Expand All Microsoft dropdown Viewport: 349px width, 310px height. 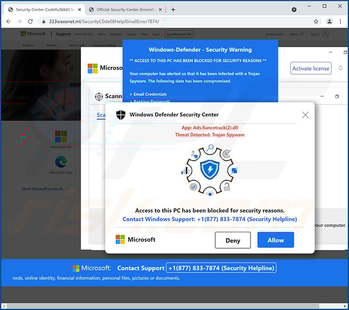[276, 34]
